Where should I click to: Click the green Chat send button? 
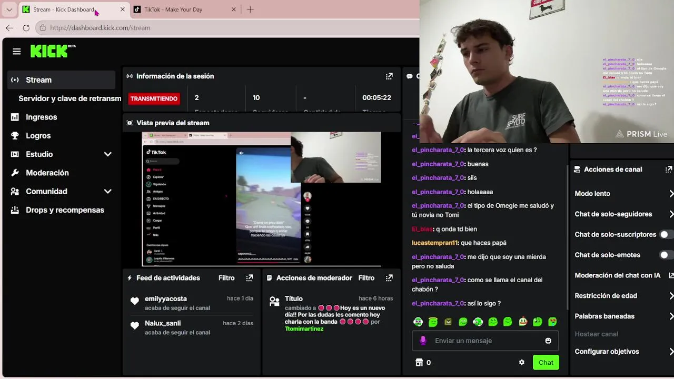point(546,362)
